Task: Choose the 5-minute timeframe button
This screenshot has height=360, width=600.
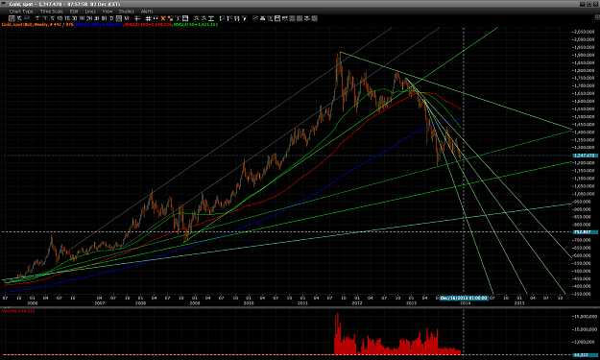Action: click(x=53, y=18)
